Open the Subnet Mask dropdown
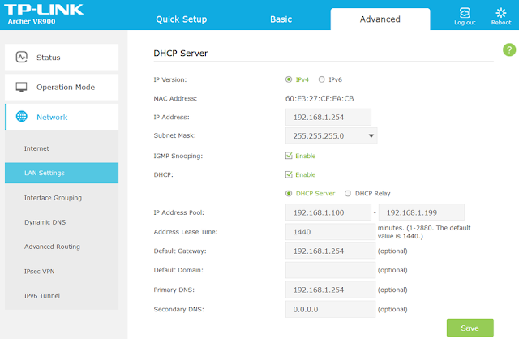Image resolution: width=519 pixels, height=339 pixels. [332, 135]
